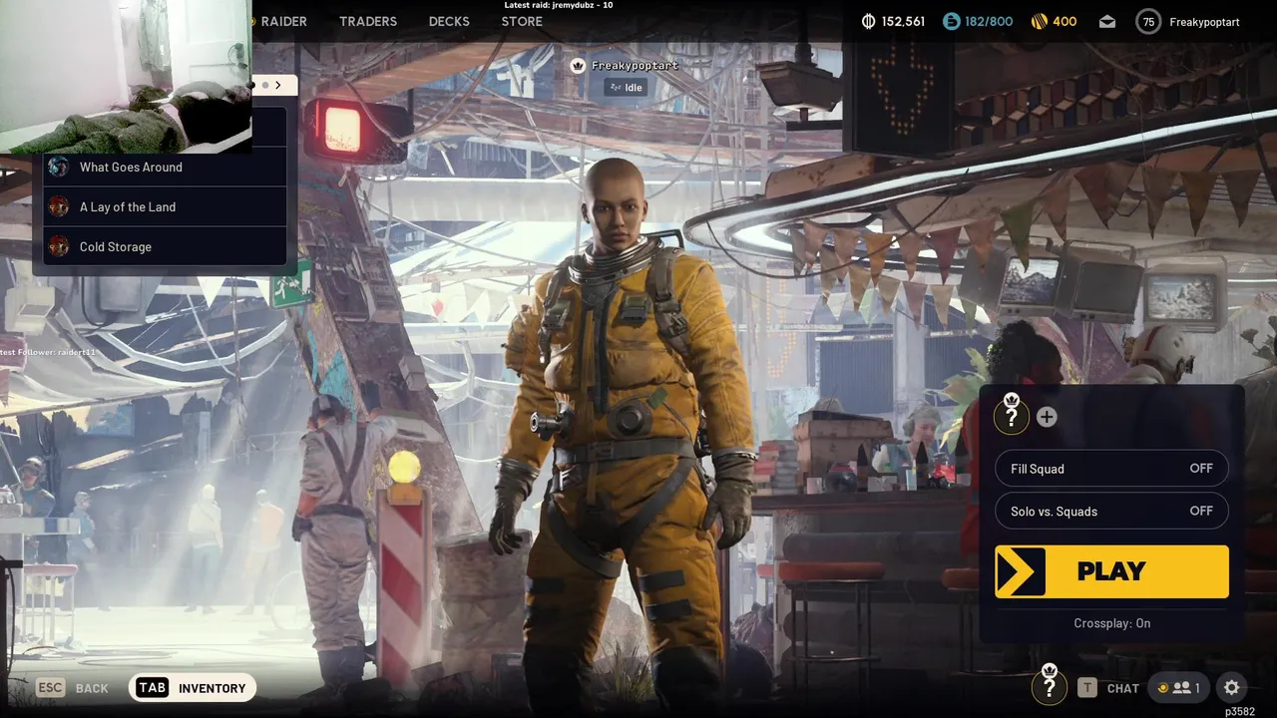Select the Cold Storage quest text
This screenshot has width=1277, height=718.
point(116,247)
